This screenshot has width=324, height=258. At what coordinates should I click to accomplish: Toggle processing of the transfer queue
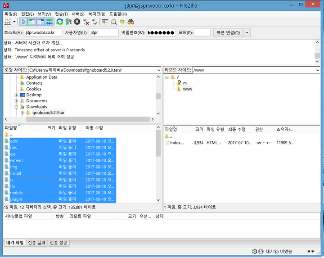[68, 22]
